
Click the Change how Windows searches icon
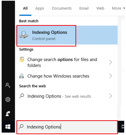click(22, 76)
